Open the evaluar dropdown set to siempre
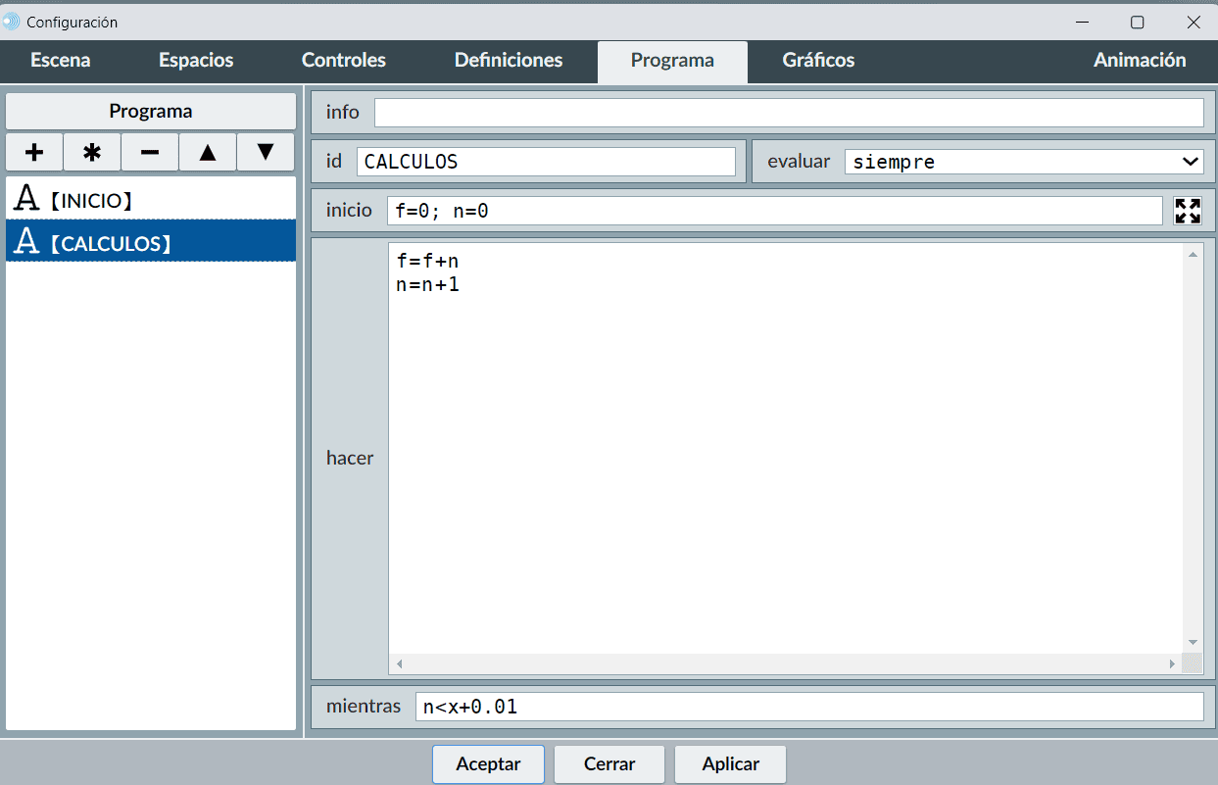Viewport: 1218px width, 785px height. 1023,162
